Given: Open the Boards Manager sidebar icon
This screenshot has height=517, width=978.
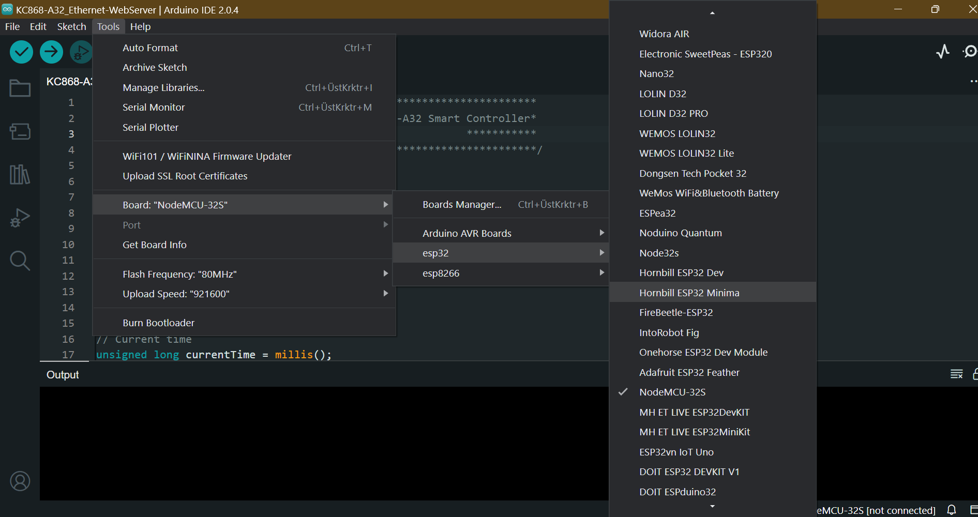Looking at the screenshot, I should 20,131.
